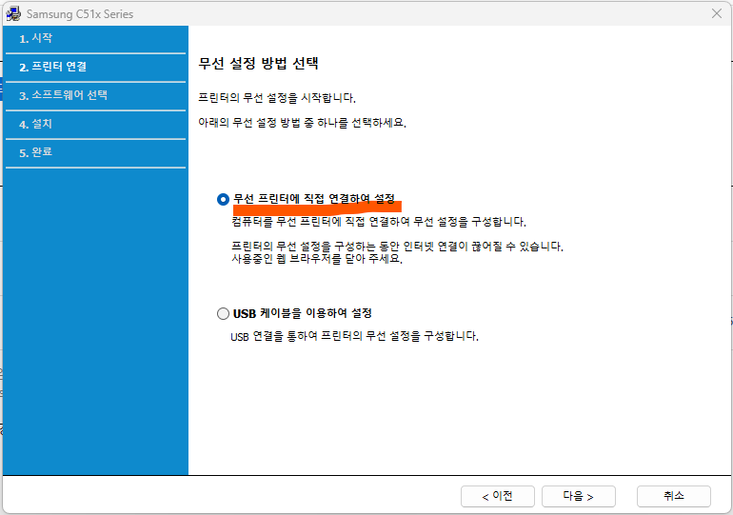
Task: Click the Samsung C51x Series window title
Action: 80,14
